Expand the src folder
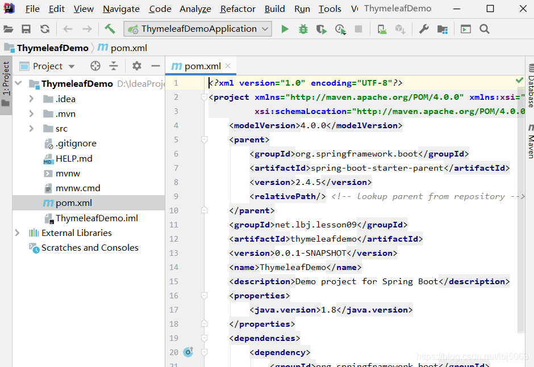This screenshot has width=534, height=367. [31, 128]
